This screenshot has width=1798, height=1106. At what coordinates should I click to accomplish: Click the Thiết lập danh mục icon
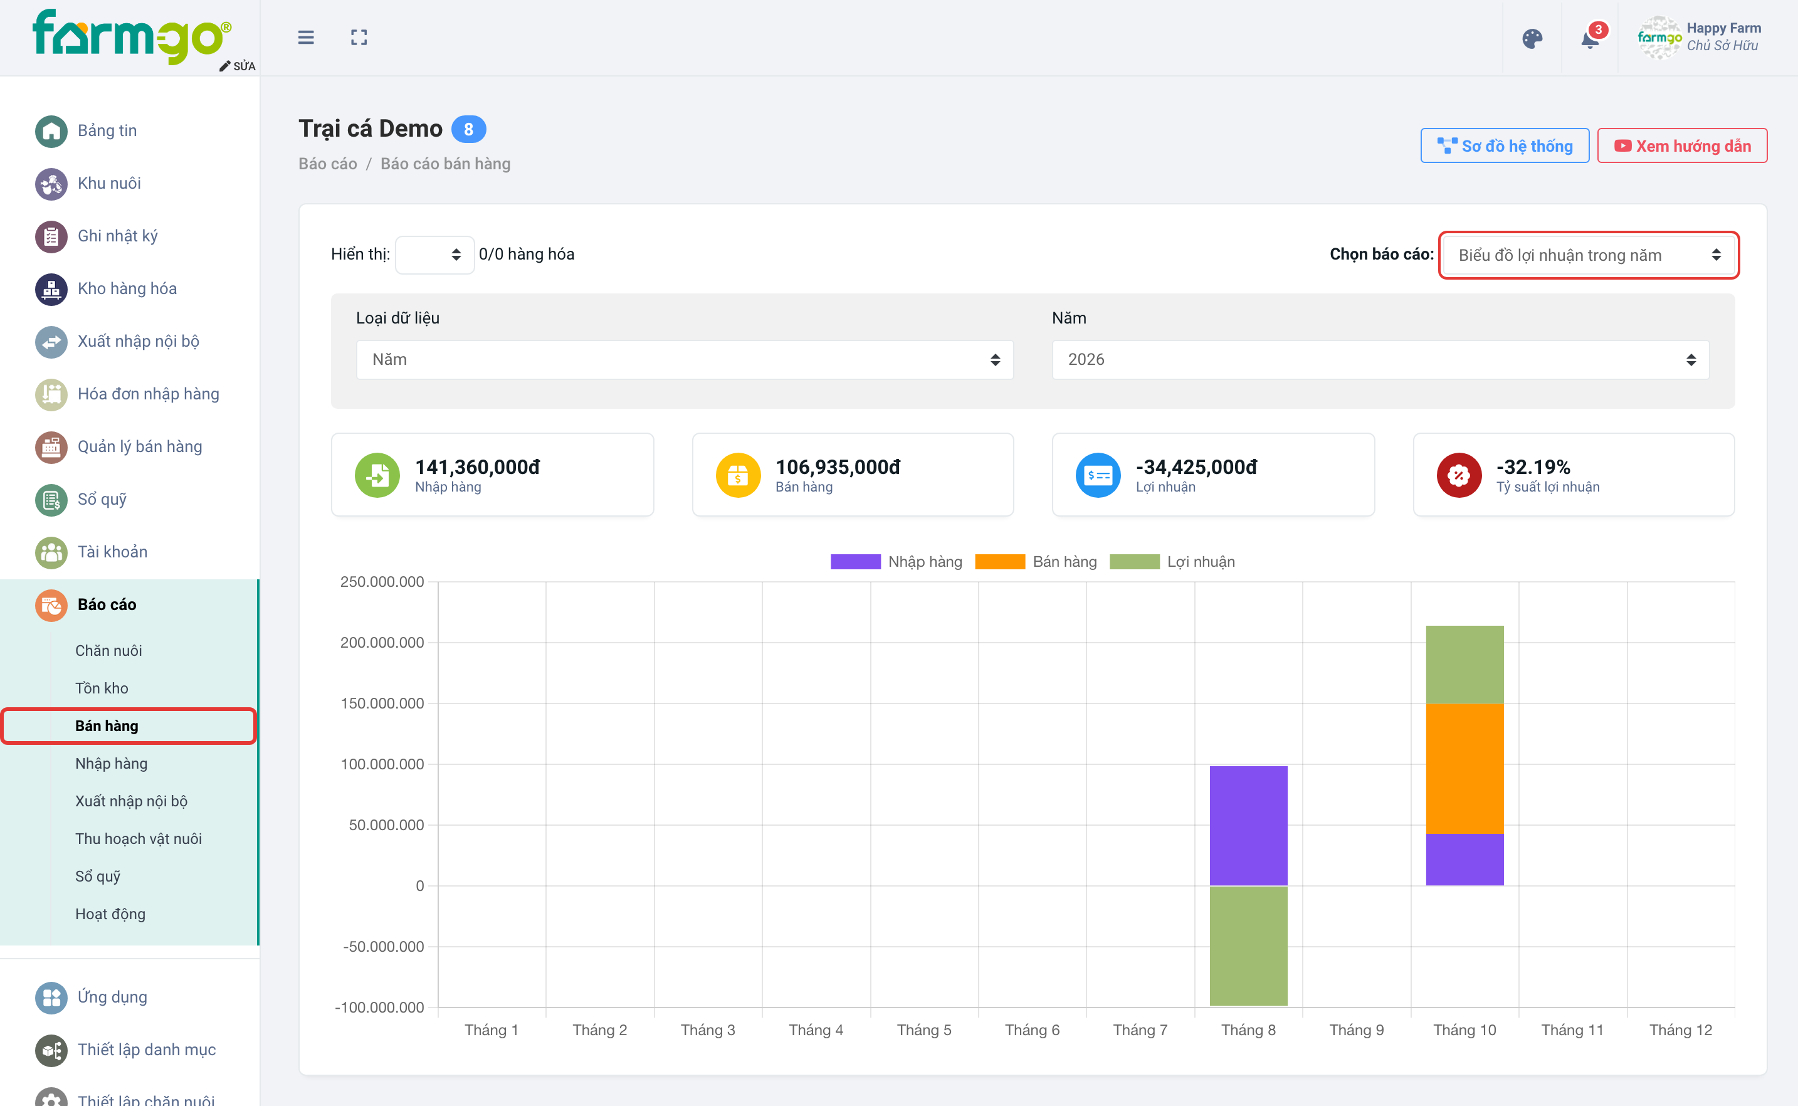click(51, 1050)
